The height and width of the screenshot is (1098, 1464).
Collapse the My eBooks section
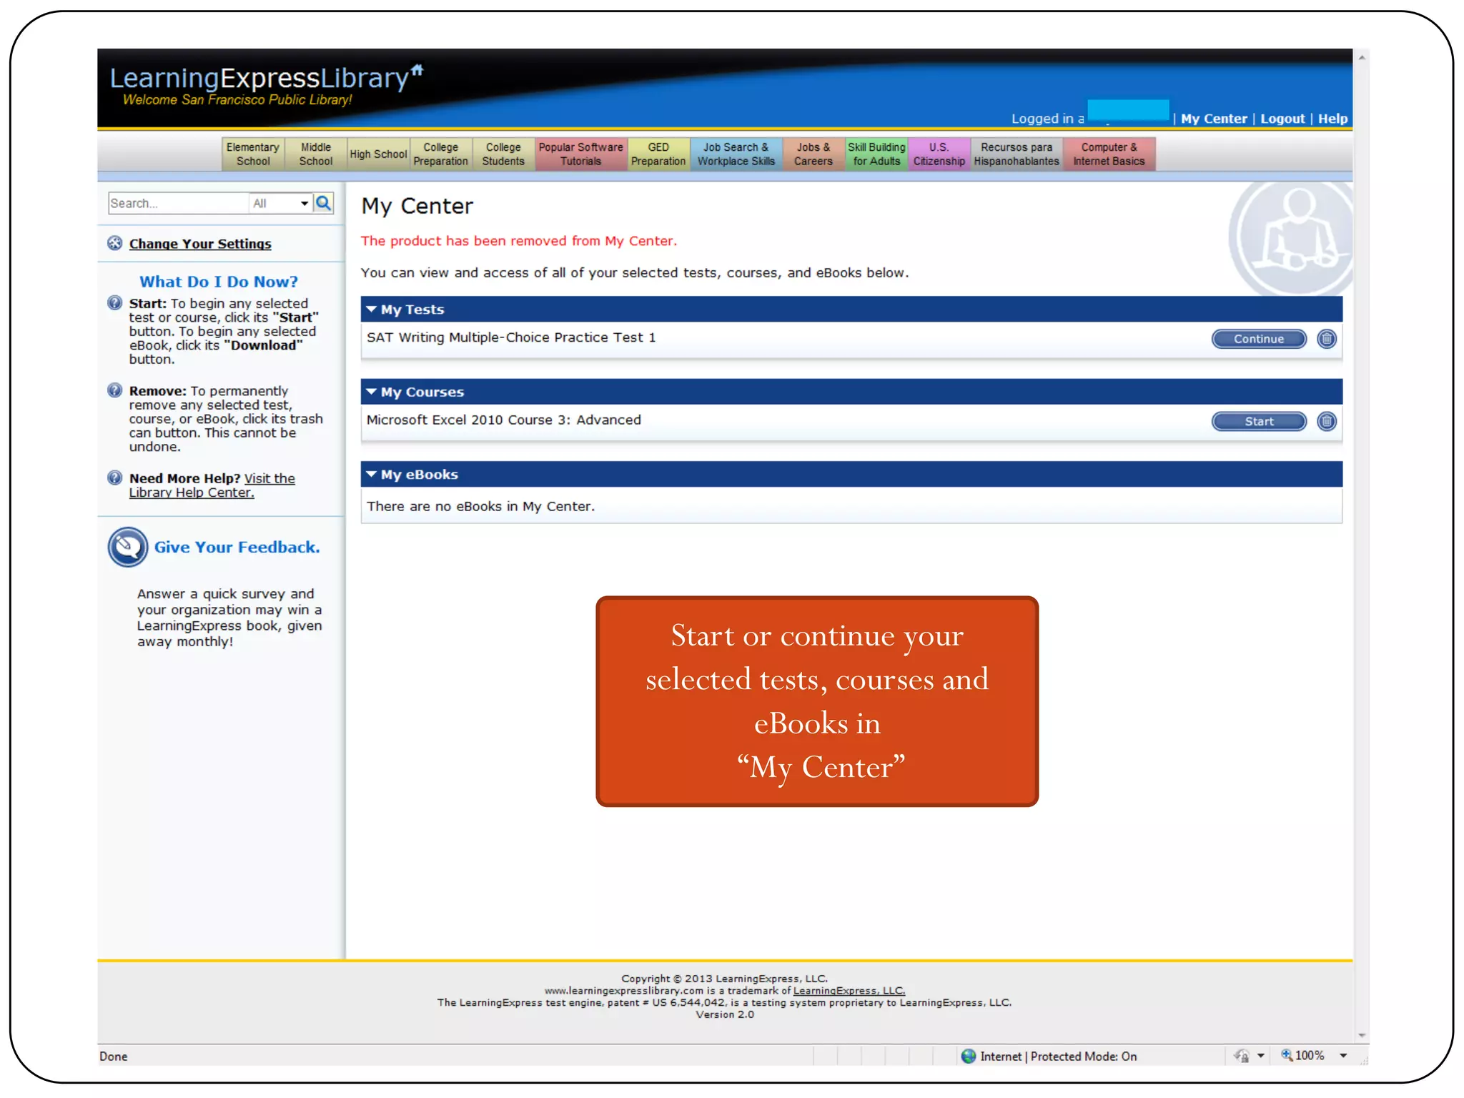pos(371,474)
